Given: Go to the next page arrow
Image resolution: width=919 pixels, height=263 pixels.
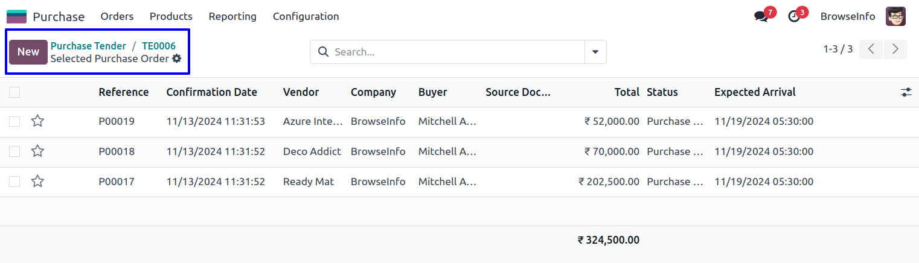Looking at the screenshot, I should tap(895, 49).
